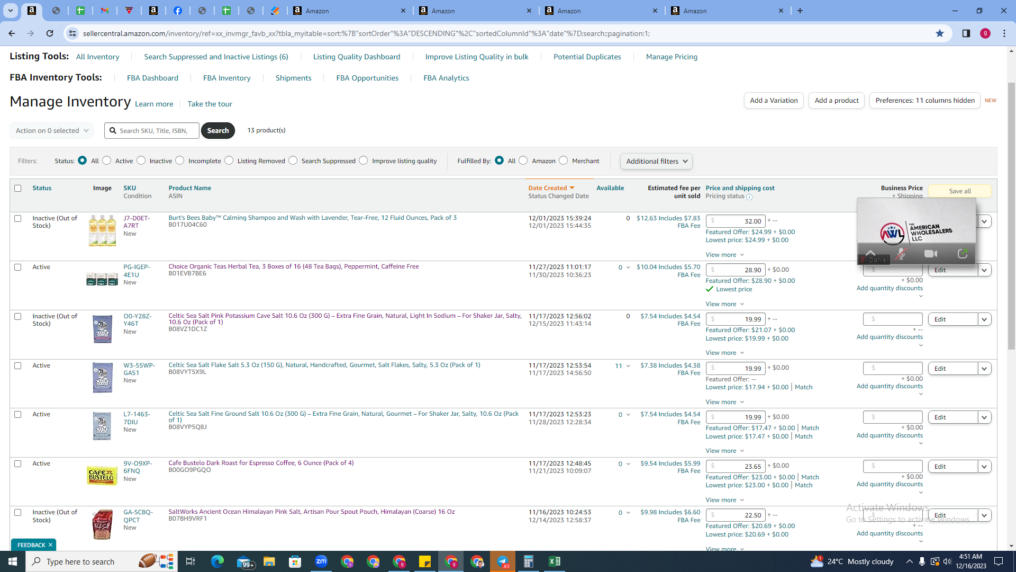This screenshot has width=1016, height=572.
Task: Open the Zoom app on the taskbar
Action: 321,561
